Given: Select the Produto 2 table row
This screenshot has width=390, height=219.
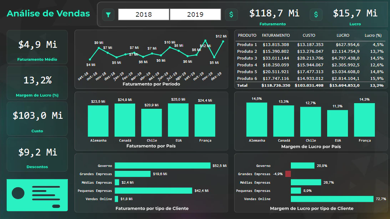Looking at the screenshot, I should (310, 51).
